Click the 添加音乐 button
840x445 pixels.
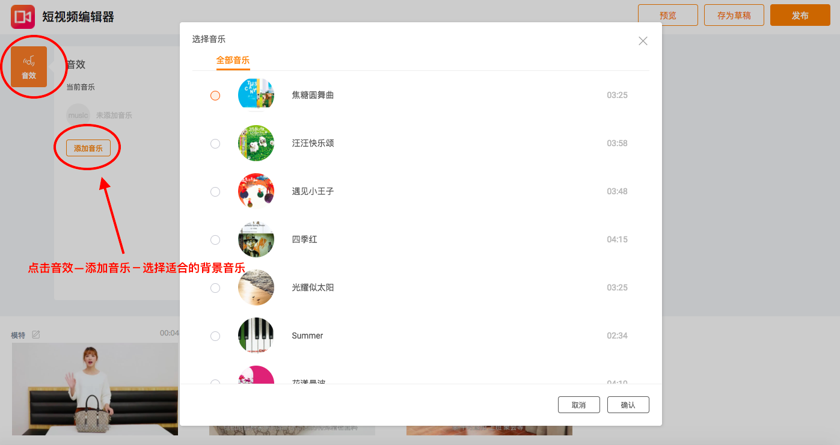pos(88,148)
